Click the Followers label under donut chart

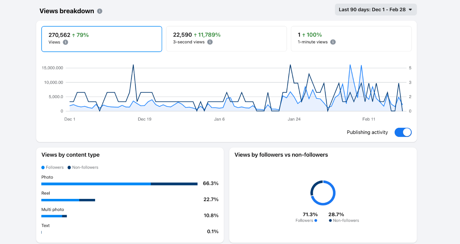[x=304, y=221]
